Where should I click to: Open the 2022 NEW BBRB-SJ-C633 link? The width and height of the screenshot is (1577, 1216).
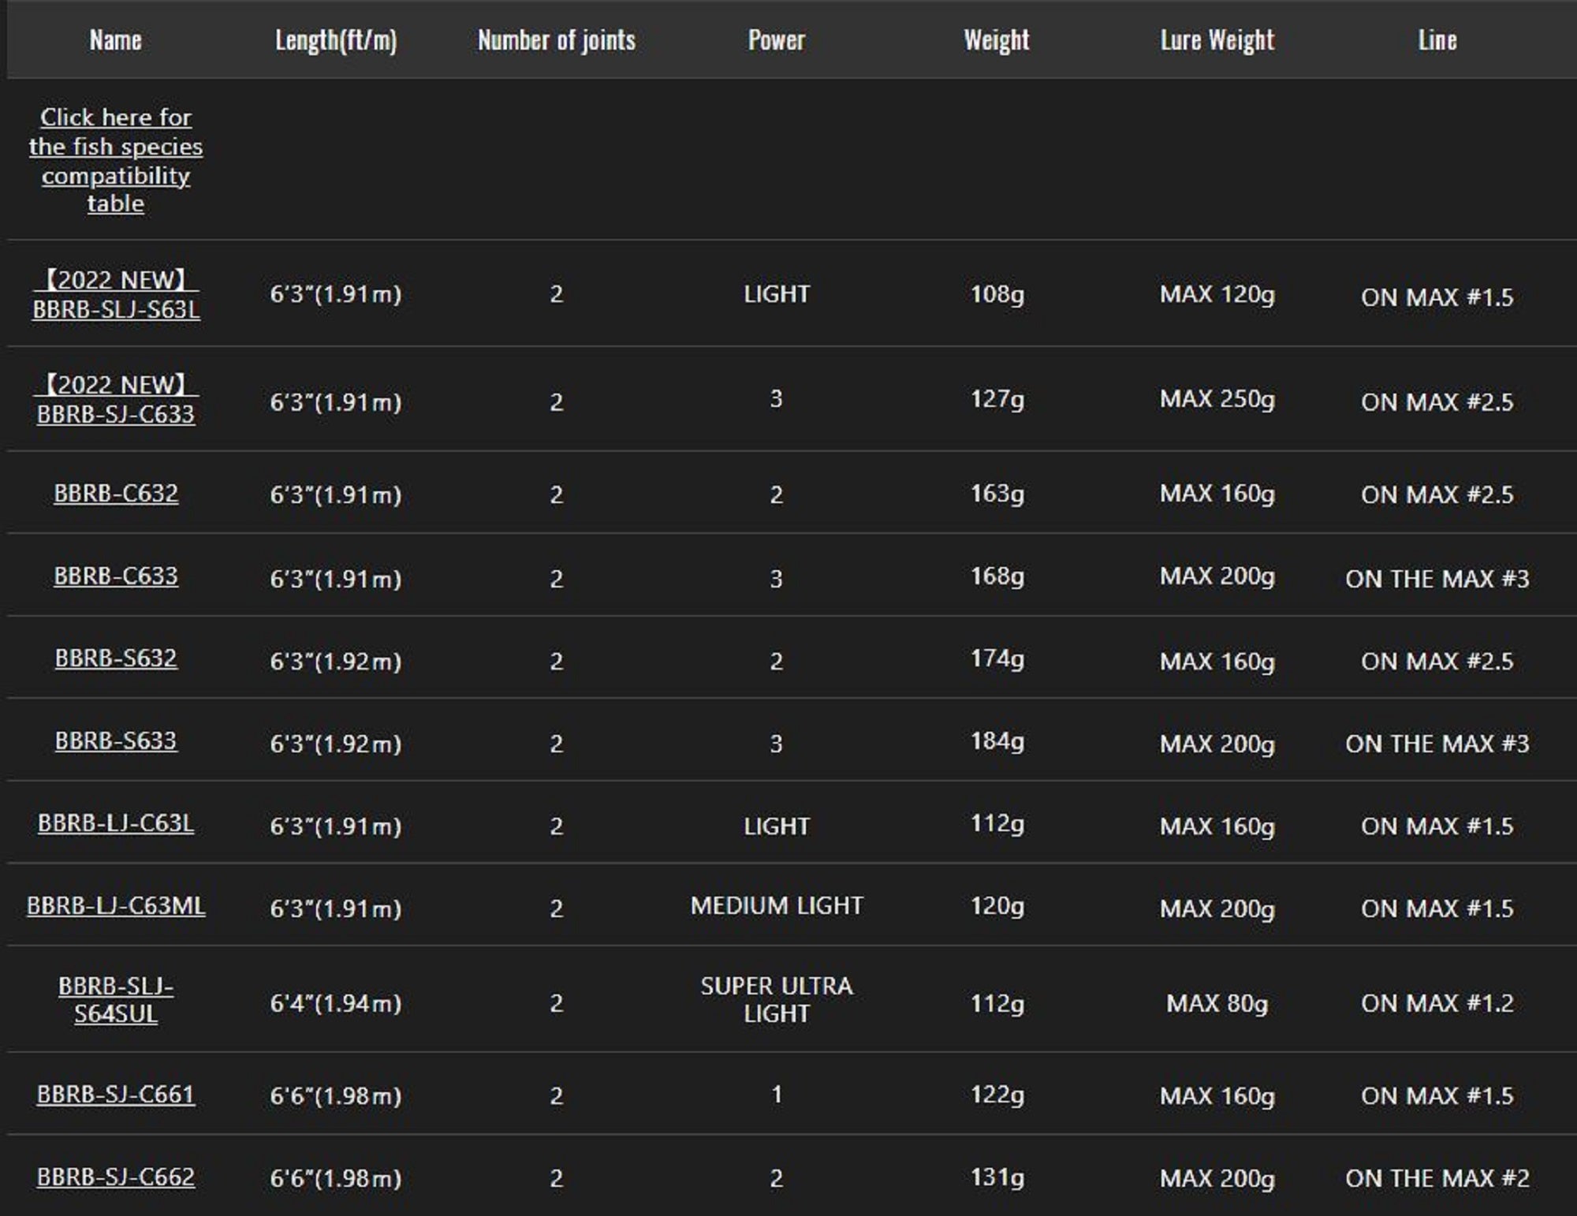tap(116, 414)
